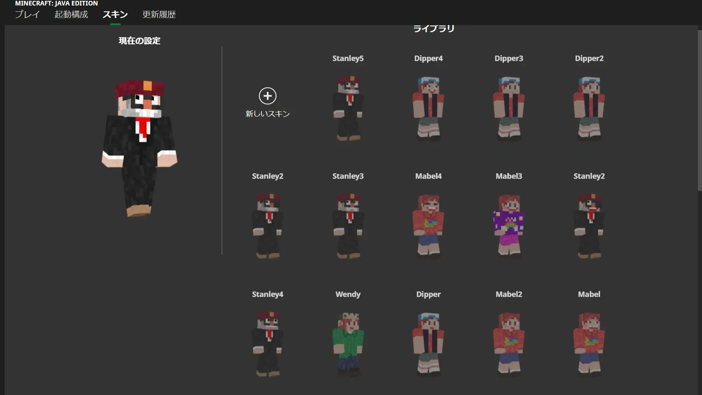The image size is (702, 395).
Task: Select the Stanley4 skin figure
Action: [267, 344]
